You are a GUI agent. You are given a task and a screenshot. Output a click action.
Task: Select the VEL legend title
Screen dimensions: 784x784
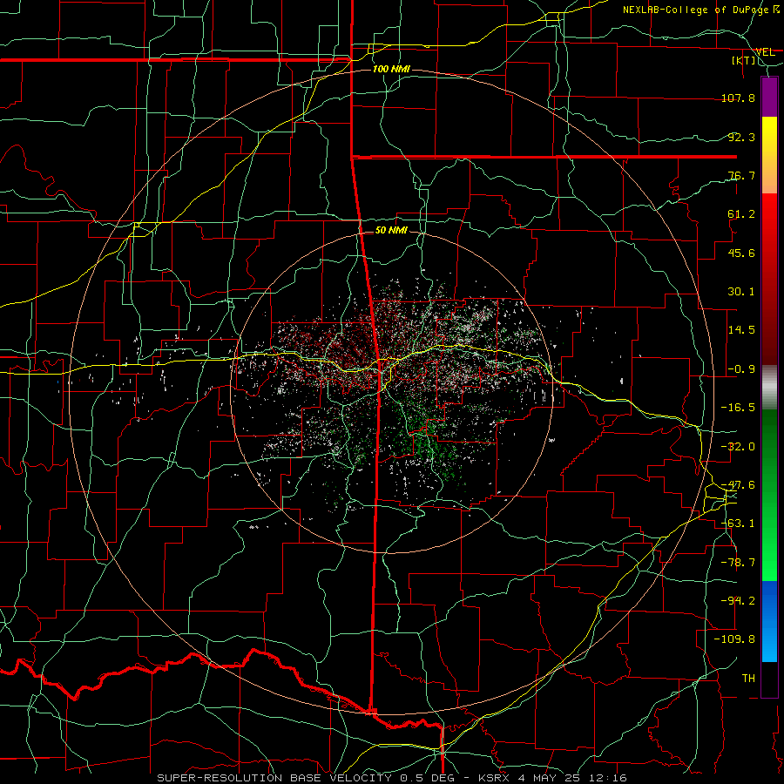point(765,51)
